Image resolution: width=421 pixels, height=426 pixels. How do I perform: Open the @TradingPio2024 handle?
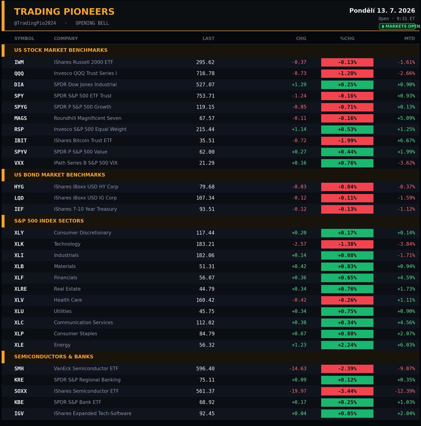point(35,23)
